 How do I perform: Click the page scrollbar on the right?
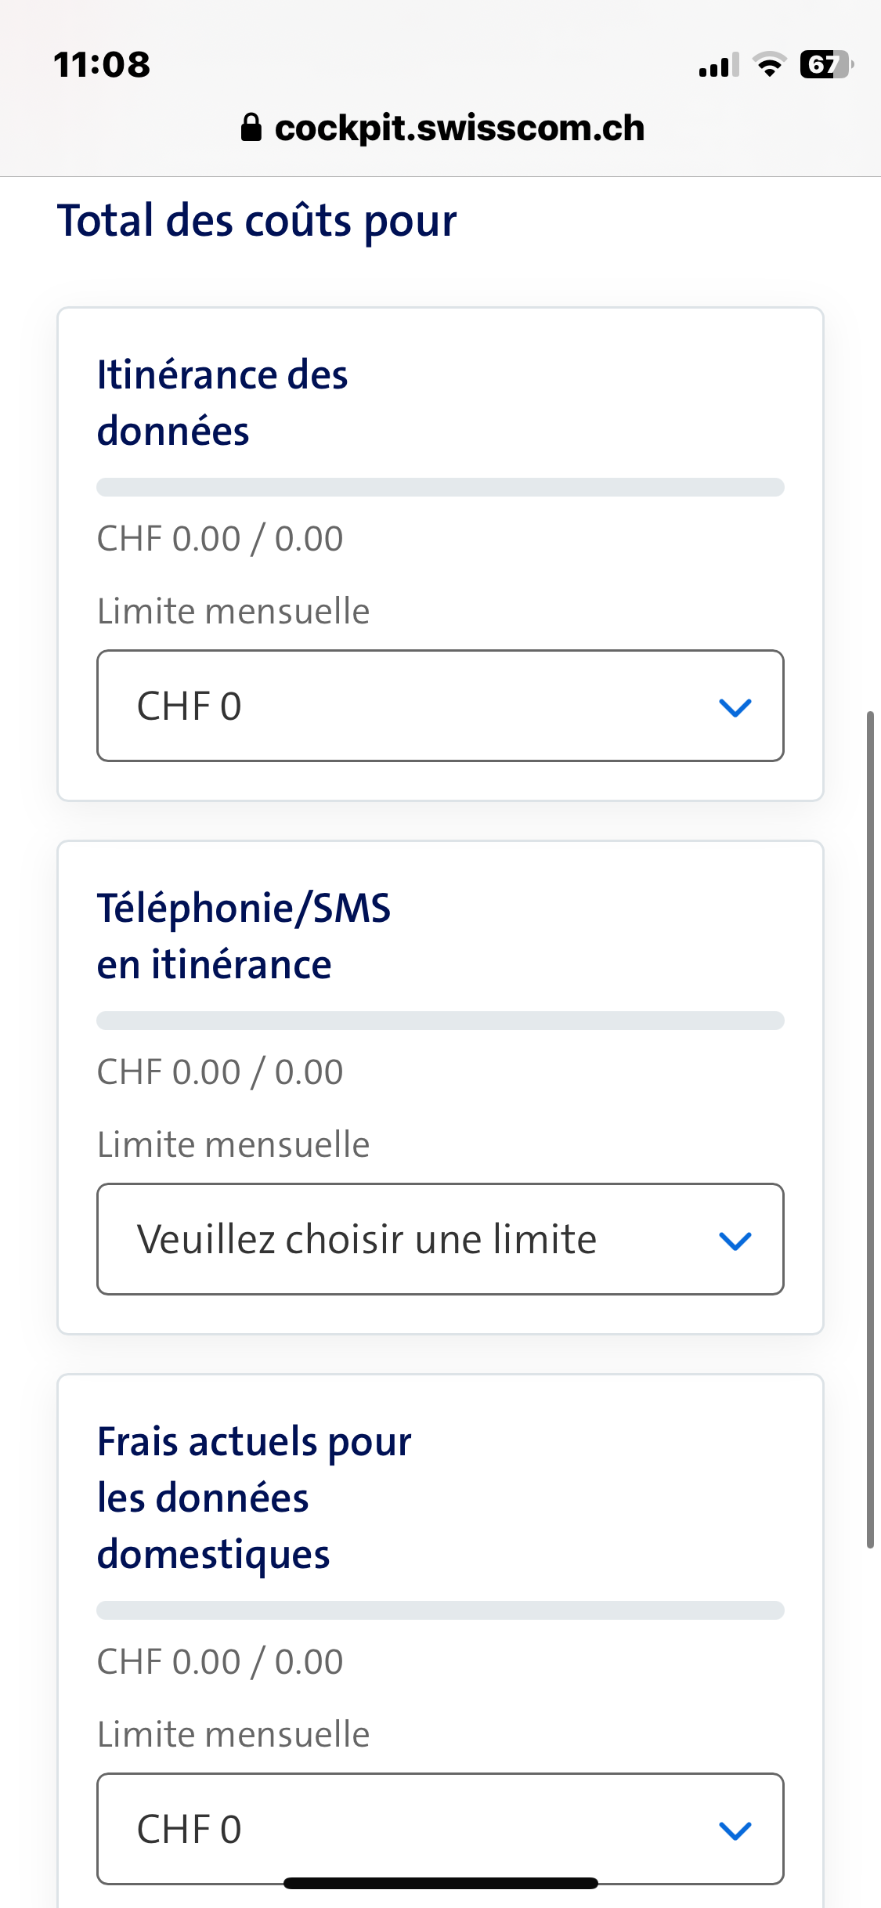pos(870,1129)
